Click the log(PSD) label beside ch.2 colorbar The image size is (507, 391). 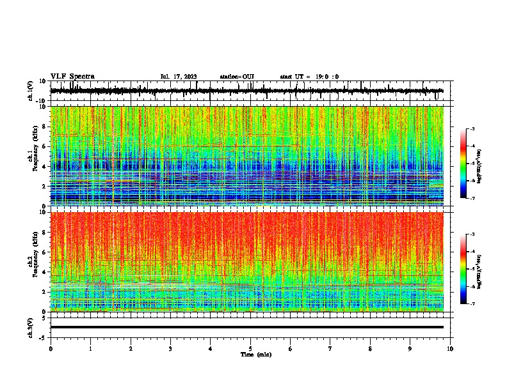pos(479,272)
